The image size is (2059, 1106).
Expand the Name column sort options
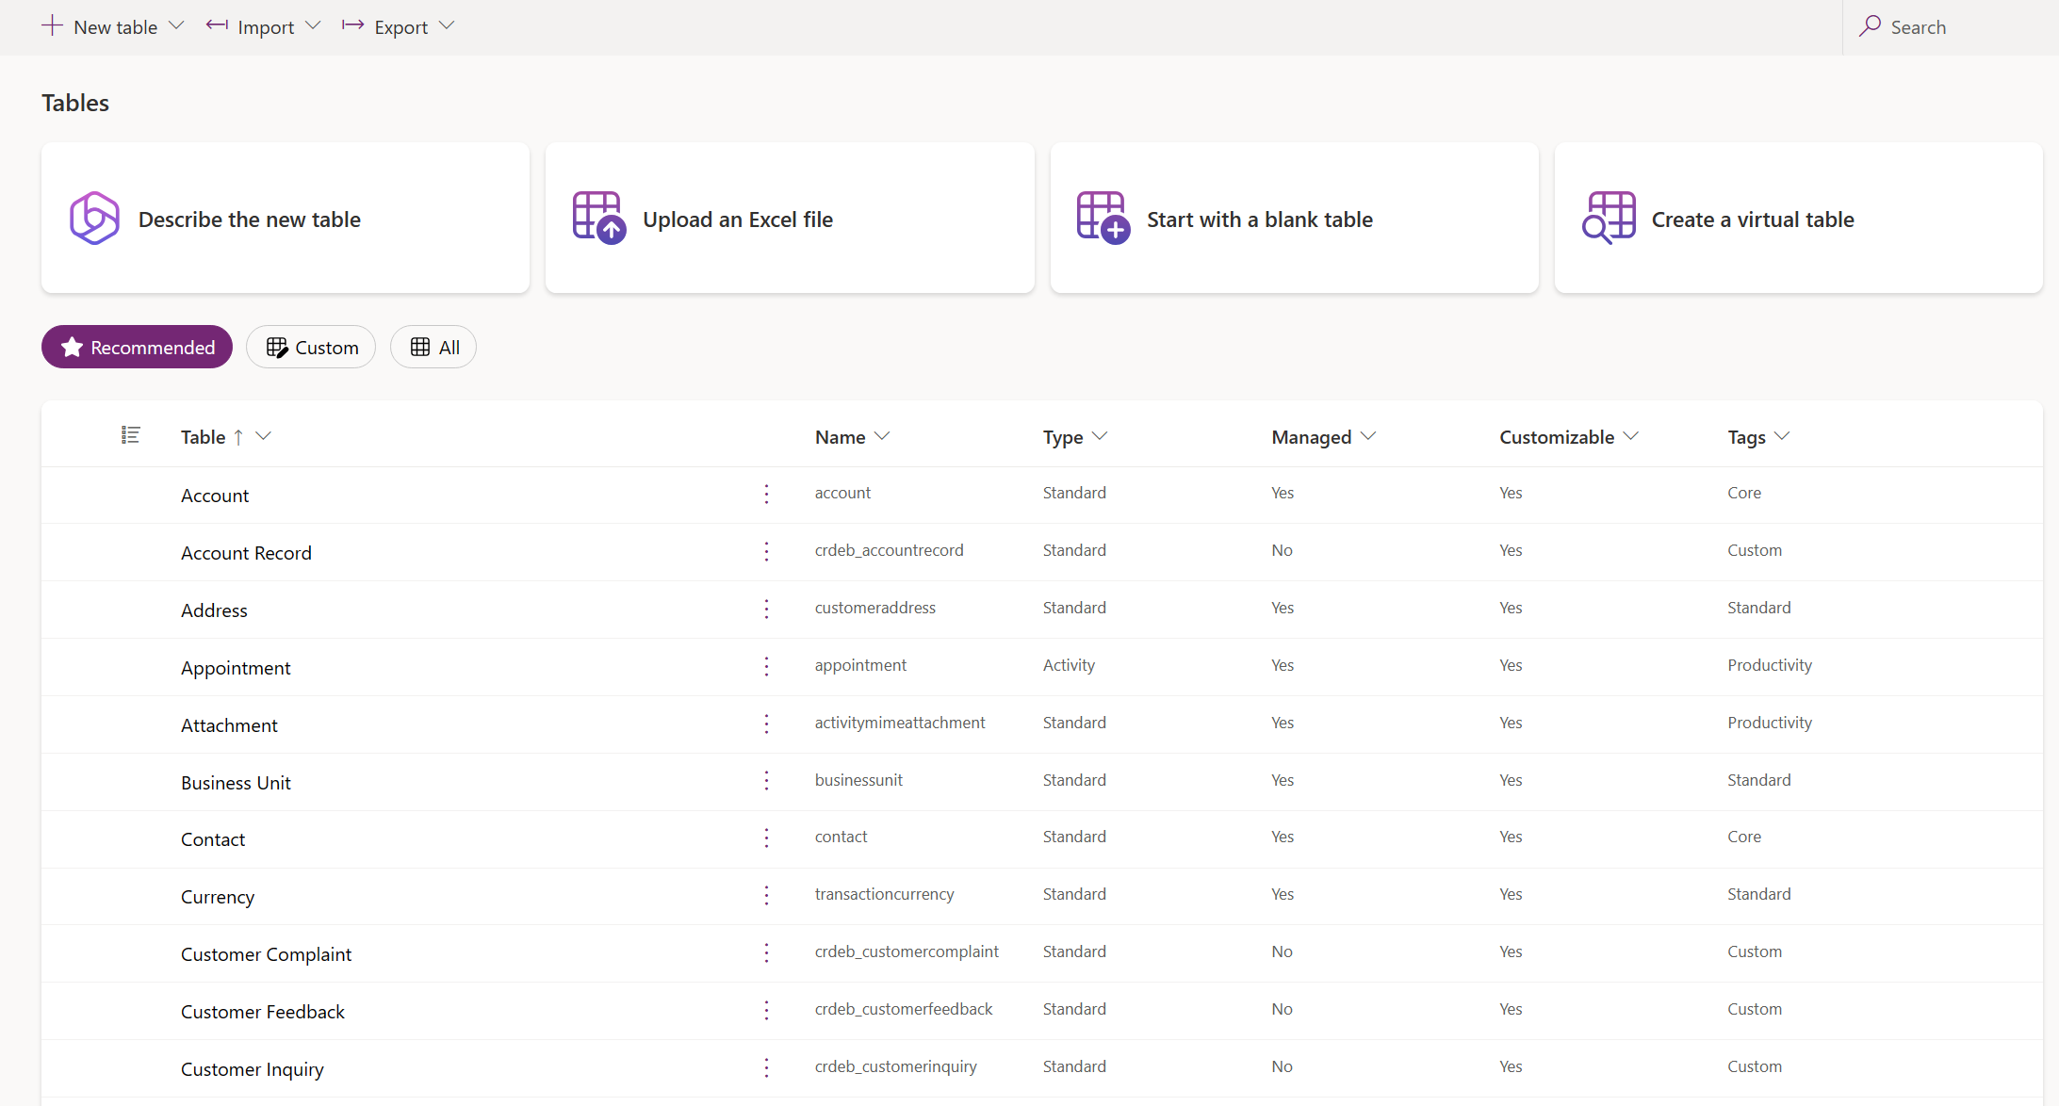coord(887,436)
